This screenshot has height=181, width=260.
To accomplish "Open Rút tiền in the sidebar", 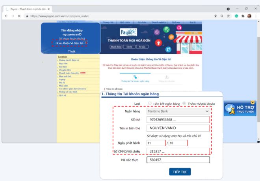I will click(x=63, y=67).
